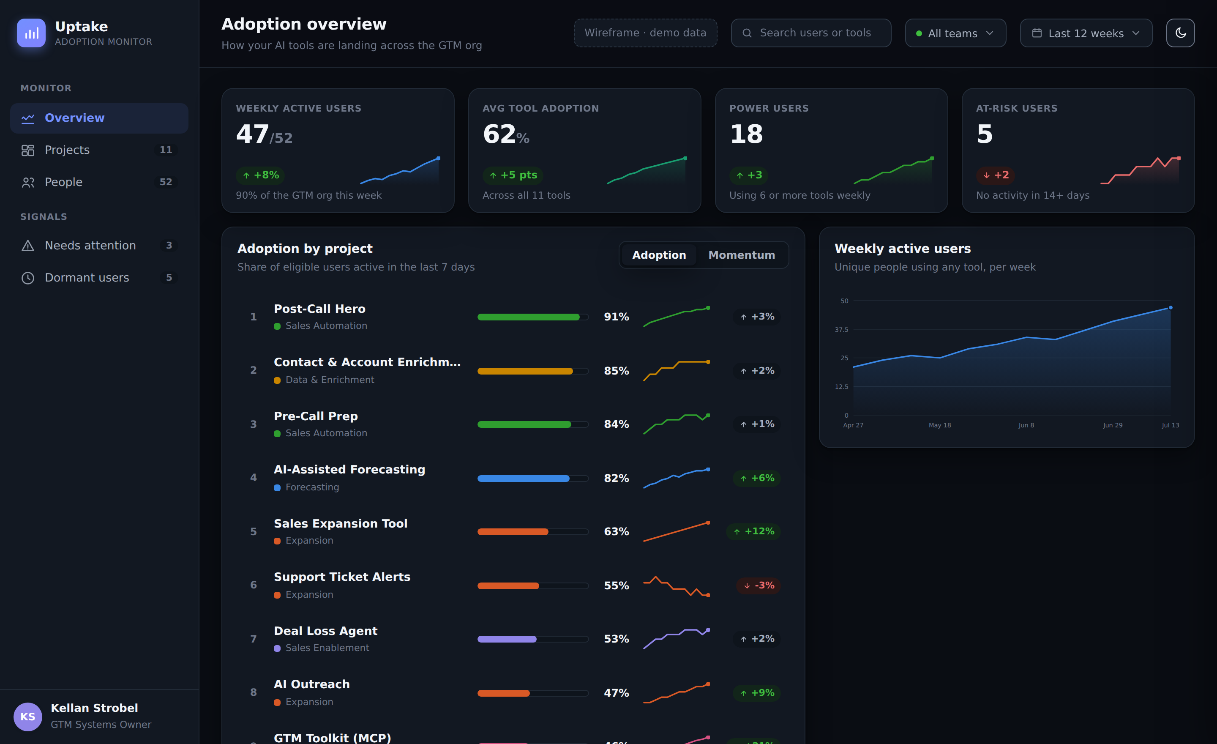
Task: Click the People icon in sidebar
Action: coord(27,182)
